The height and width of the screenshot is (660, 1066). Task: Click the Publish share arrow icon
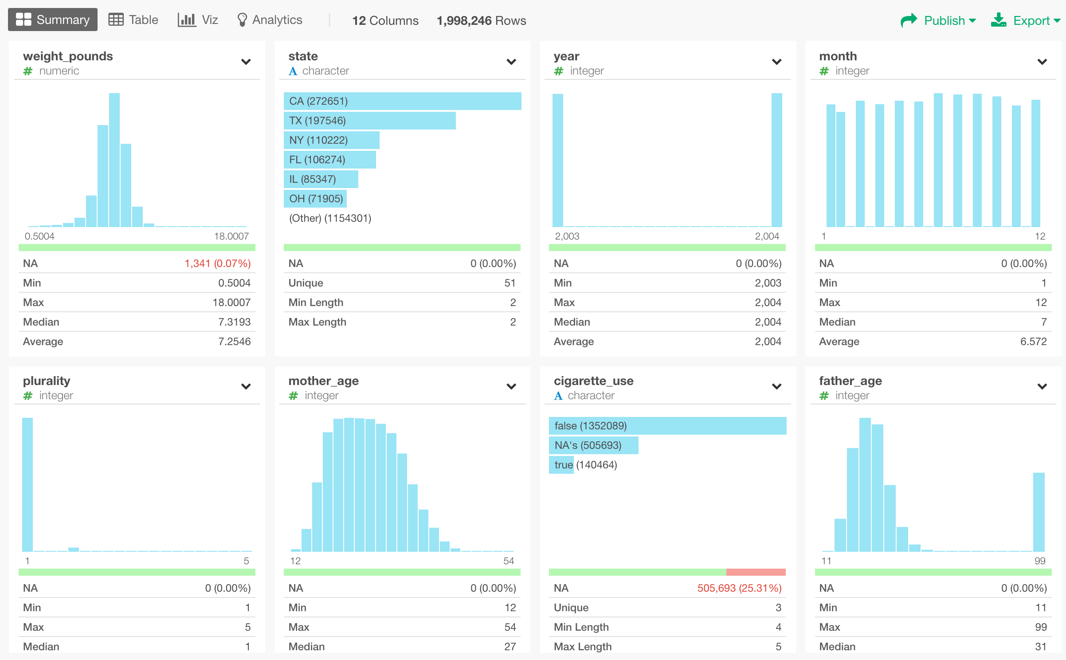(909, 20)
